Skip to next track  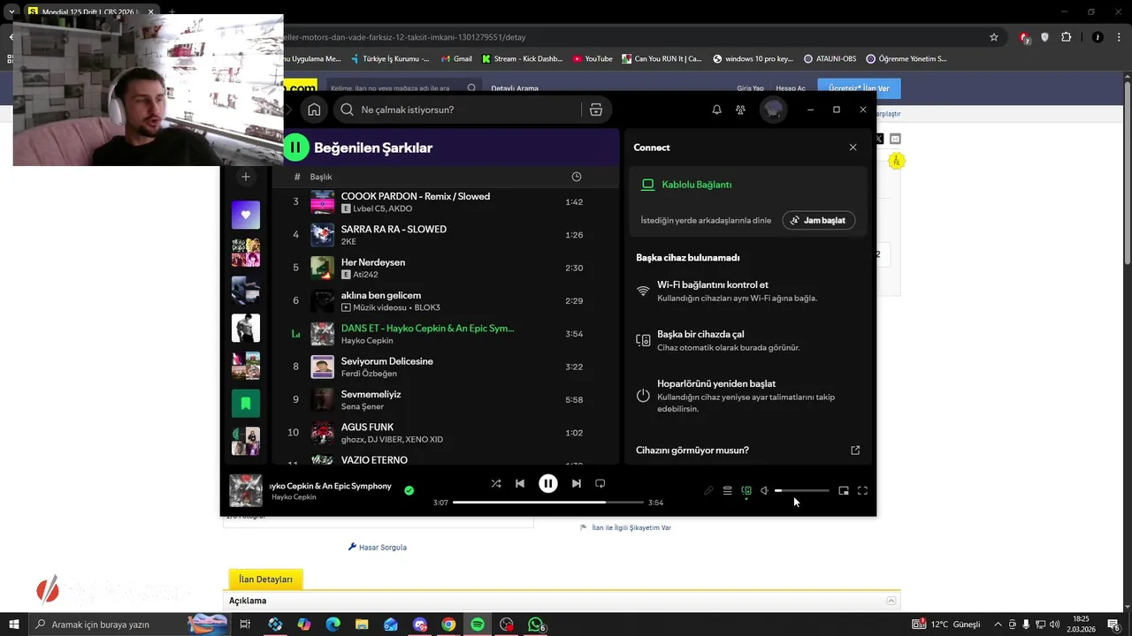pos(577,483)
